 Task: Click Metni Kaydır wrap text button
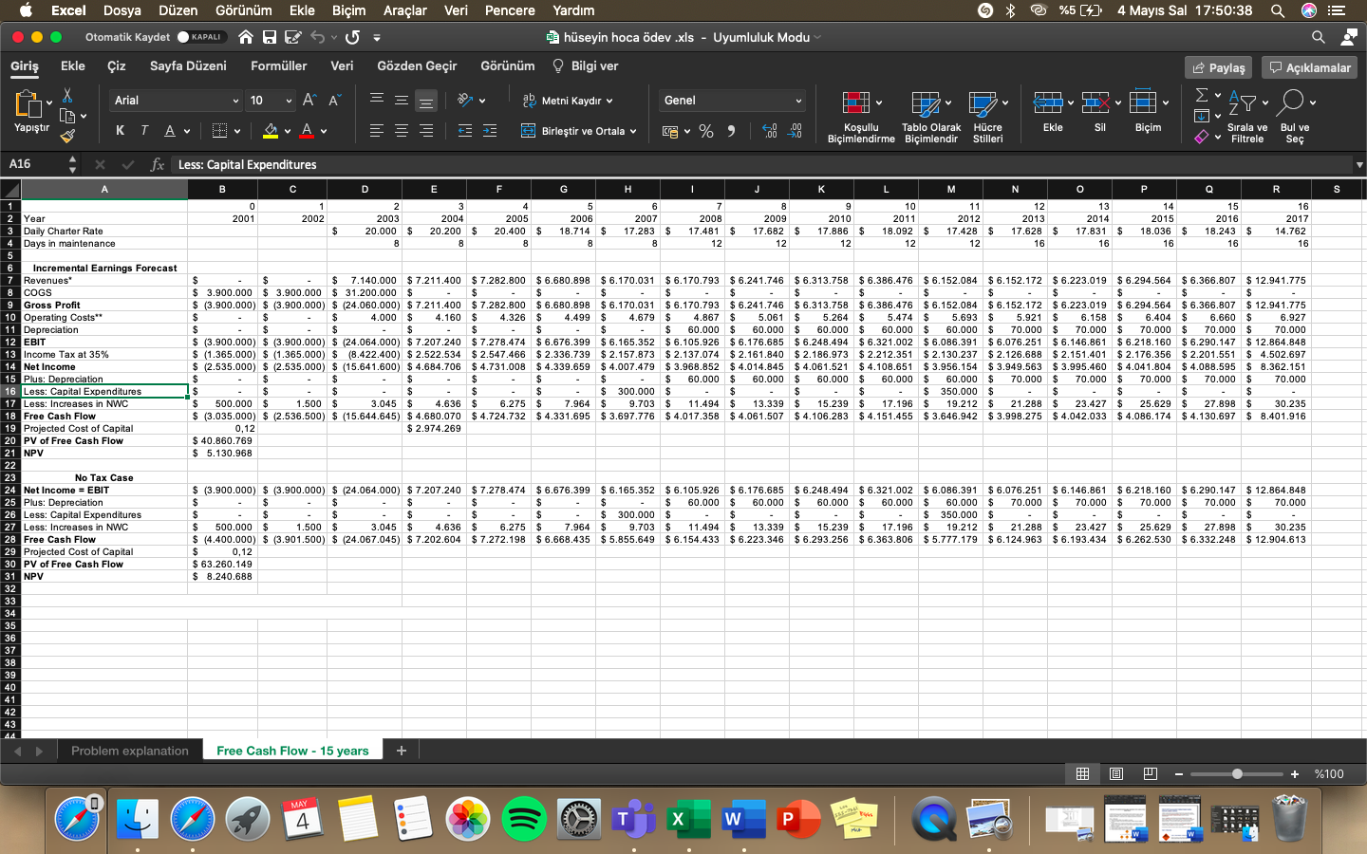pyautogui.click(x=568, y=101)
